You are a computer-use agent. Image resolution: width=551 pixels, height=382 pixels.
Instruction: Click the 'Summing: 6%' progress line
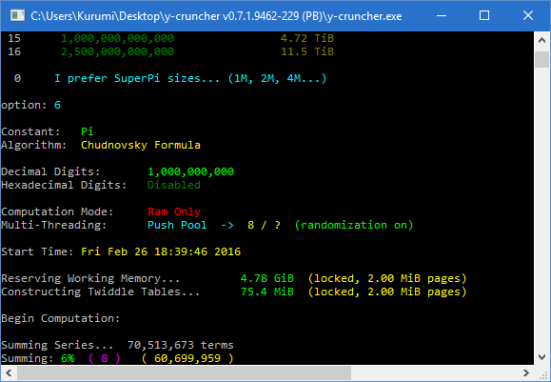(x=117, y=358)
